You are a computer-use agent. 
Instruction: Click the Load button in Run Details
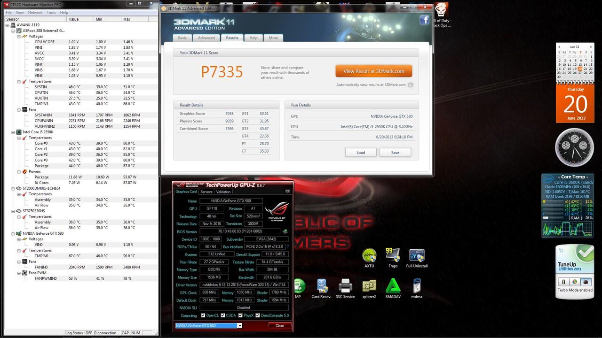(x=361, y=153)
